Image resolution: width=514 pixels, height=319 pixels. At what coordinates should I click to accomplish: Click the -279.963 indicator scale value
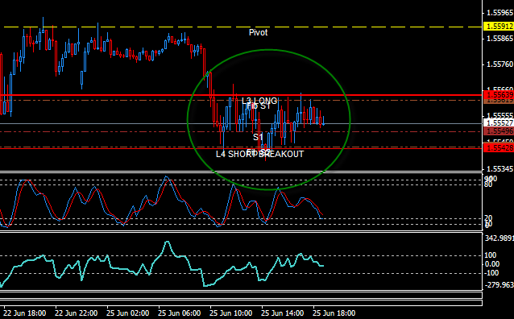[x=499, y=285]
